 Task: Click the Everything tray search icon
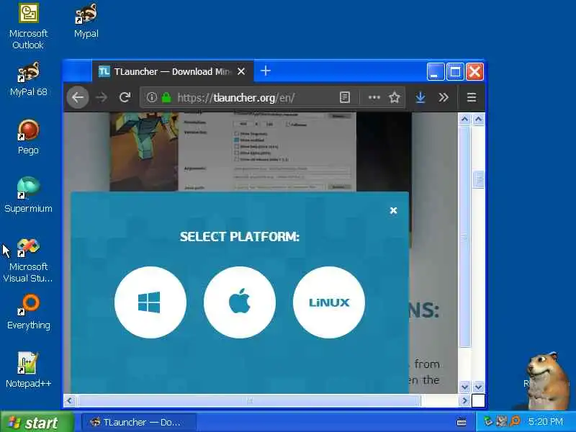coord(516,421)
